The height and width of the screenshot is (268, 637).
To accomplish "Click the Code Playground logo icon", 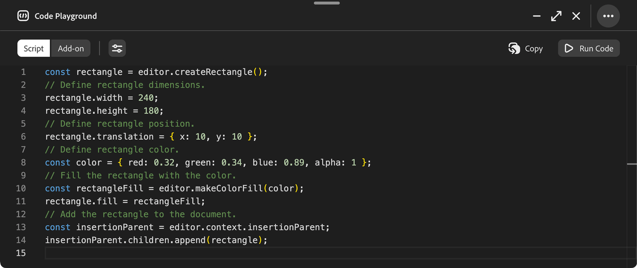I will point(23,16).
